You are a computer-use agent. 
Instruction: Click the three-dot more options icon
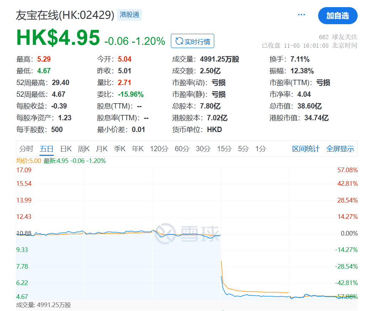tap(301, 15)
